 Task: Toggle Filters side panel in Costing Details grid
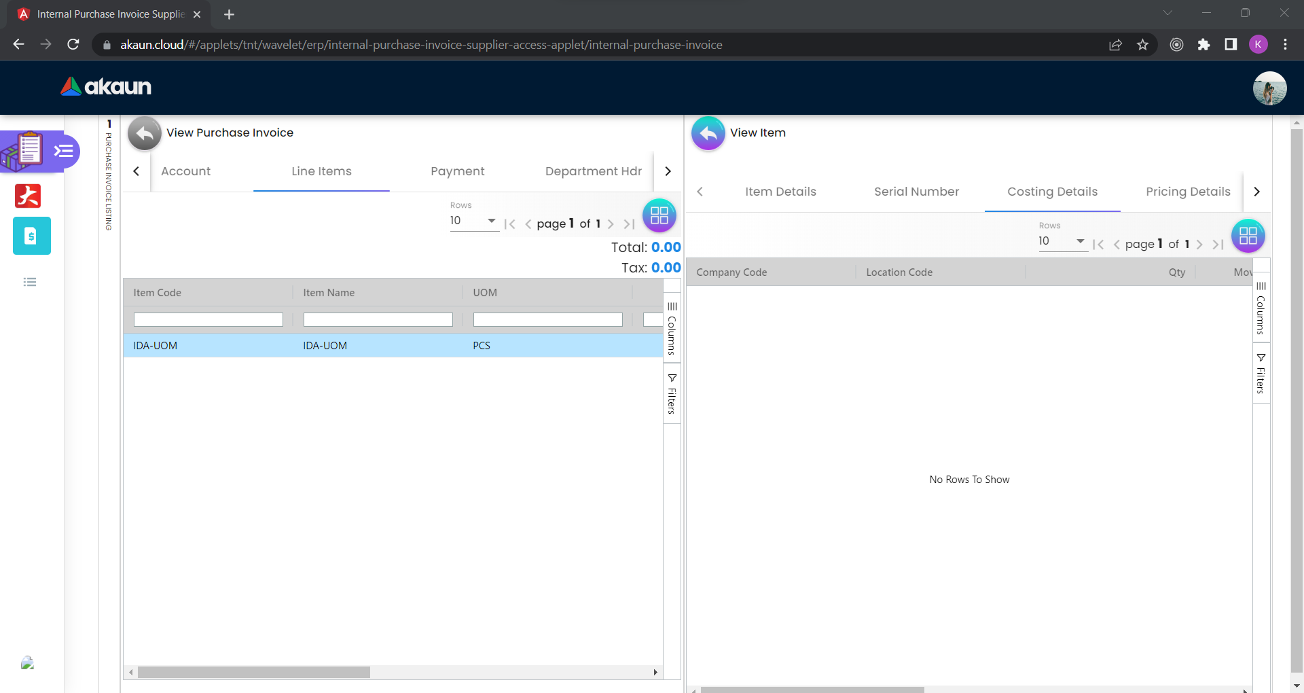1261,374
